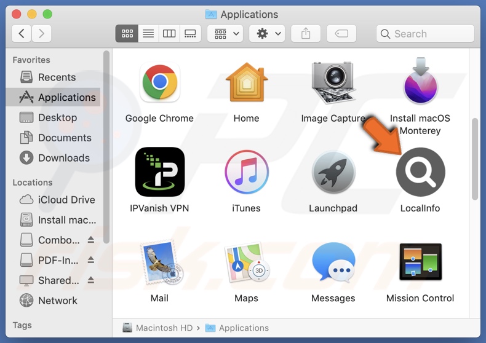Click the IPVanish VPN label text

[x=159, y=208]
